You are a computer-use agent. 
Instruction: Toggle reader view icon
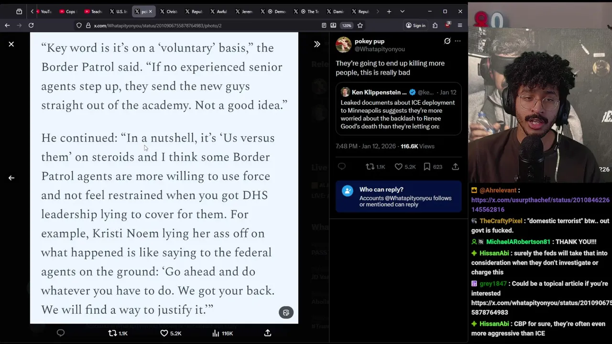click(324, 25)
